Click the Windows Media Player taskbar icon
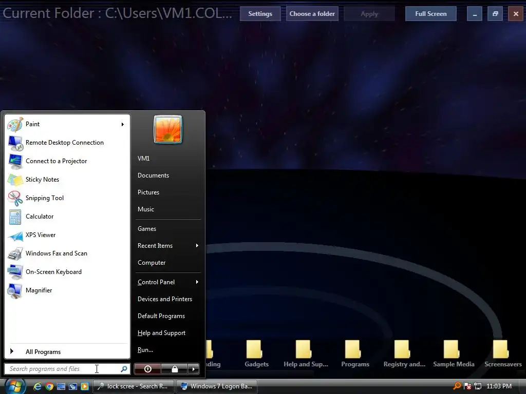The image size is (526, 394). click(x=85, y=386)
